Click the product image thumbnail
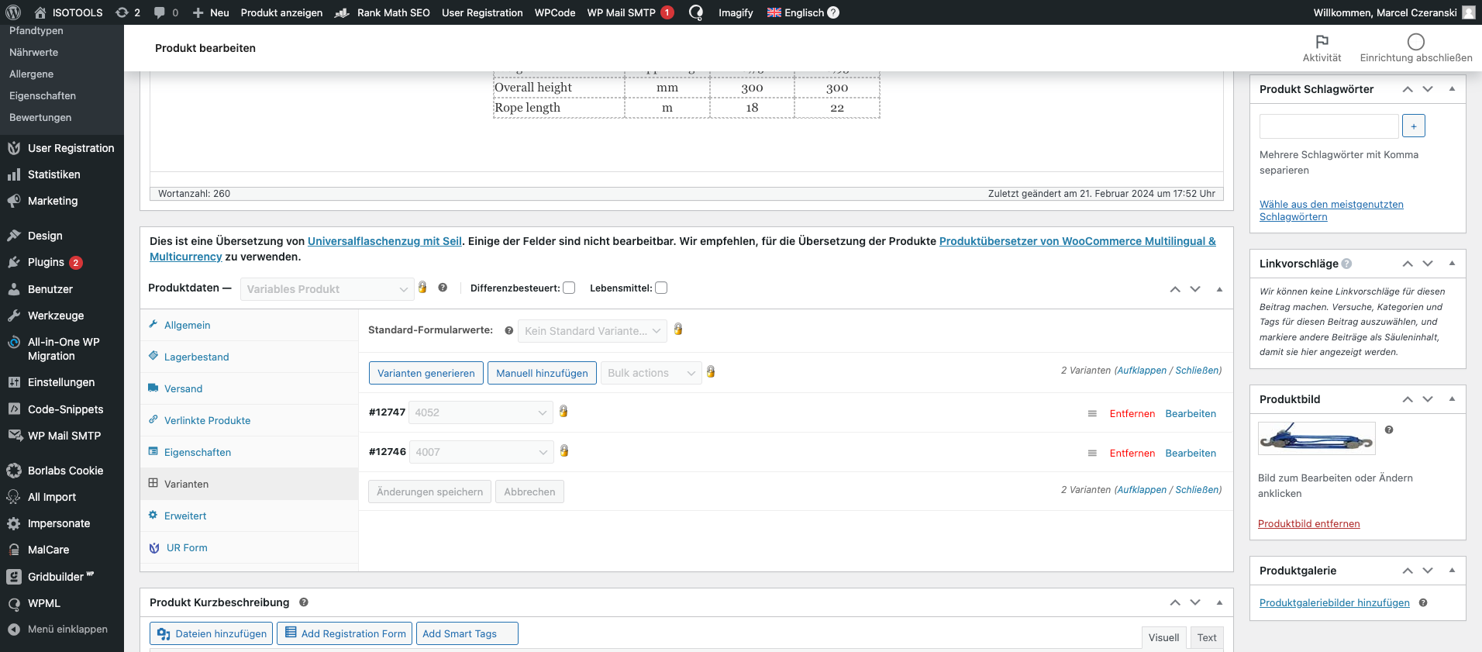The width and height of the screenshot is (1482, 652). [x=1316, y=438]
